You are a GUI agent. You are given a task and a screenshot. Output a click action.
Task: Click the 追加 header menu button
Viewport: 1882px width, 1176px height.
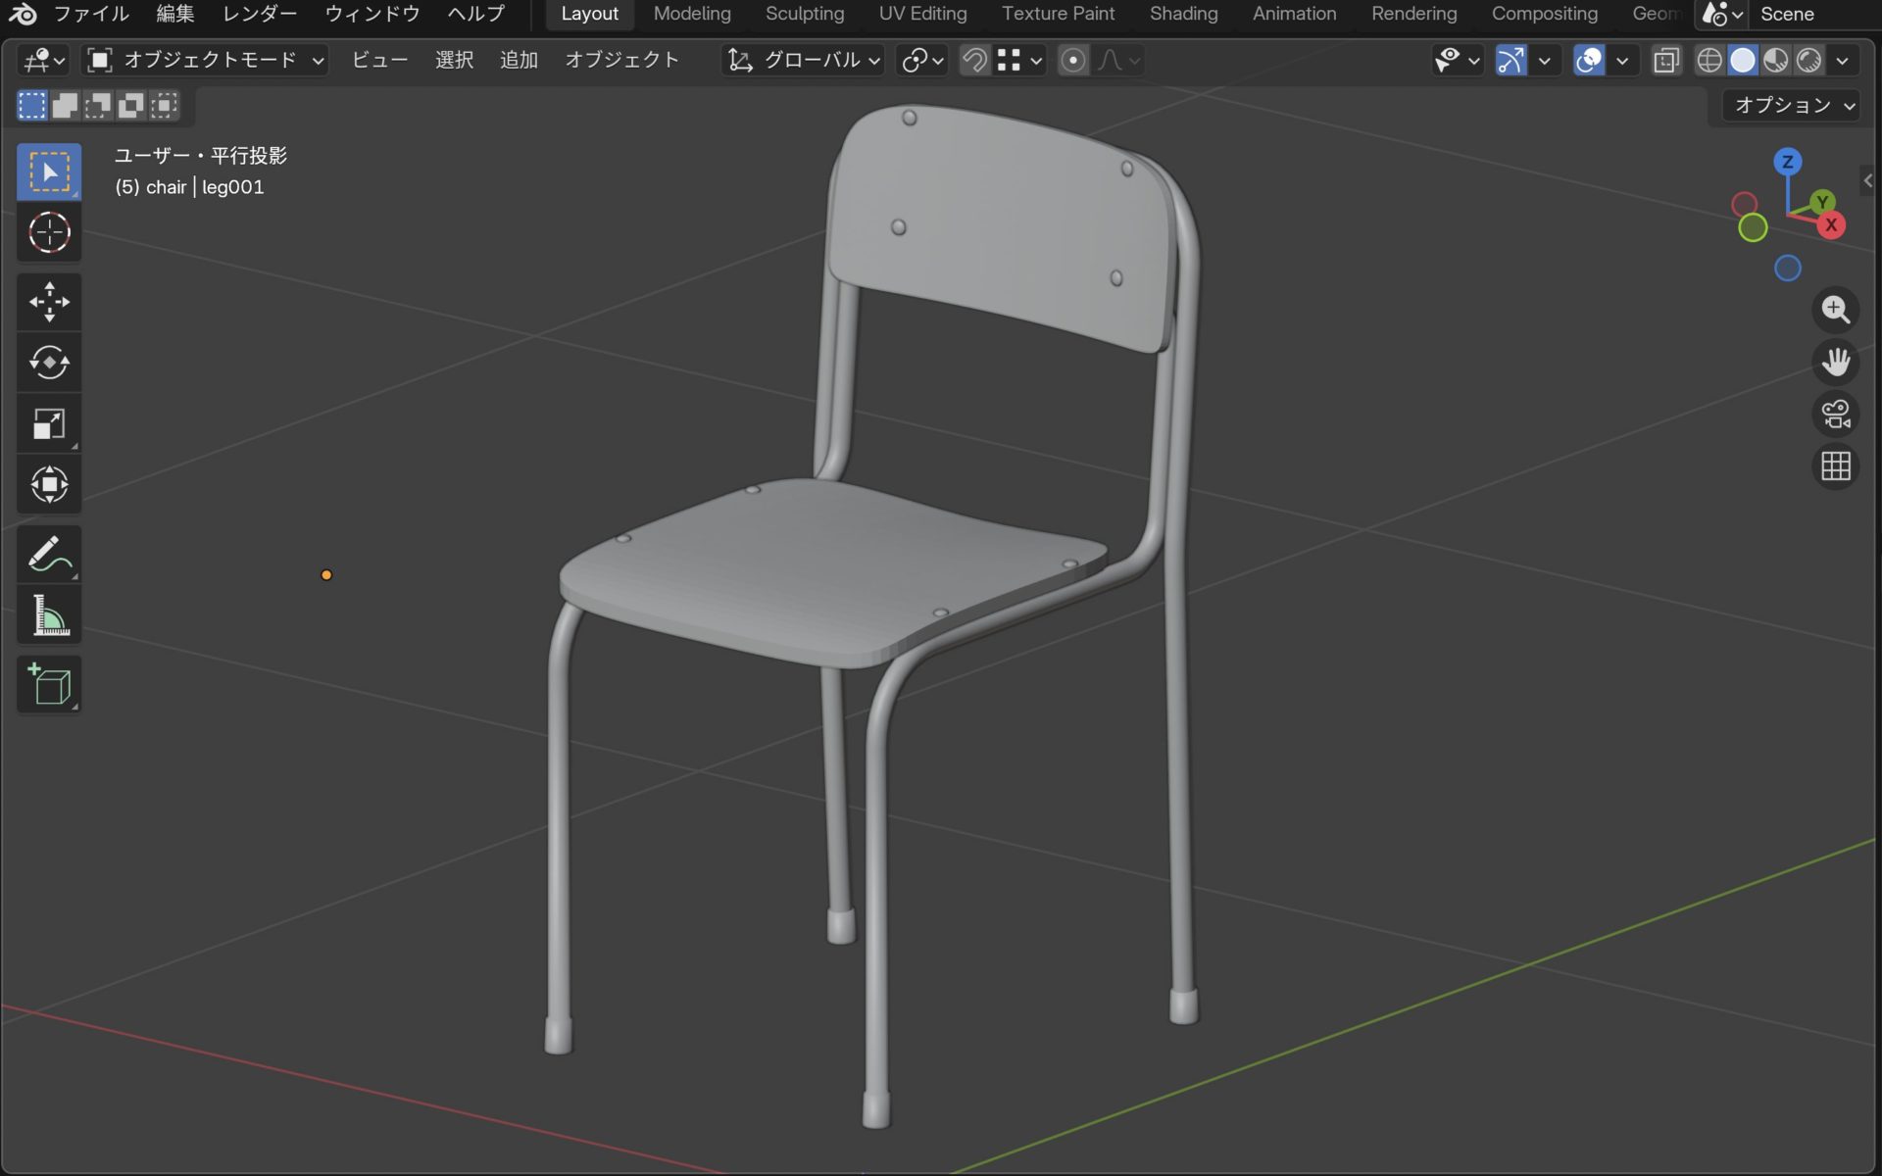coord(519,61)
